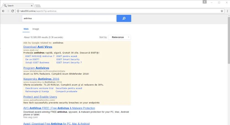Click the Sort by: label
The width and height of the screenshot is (230, 125).
(103, 37)
